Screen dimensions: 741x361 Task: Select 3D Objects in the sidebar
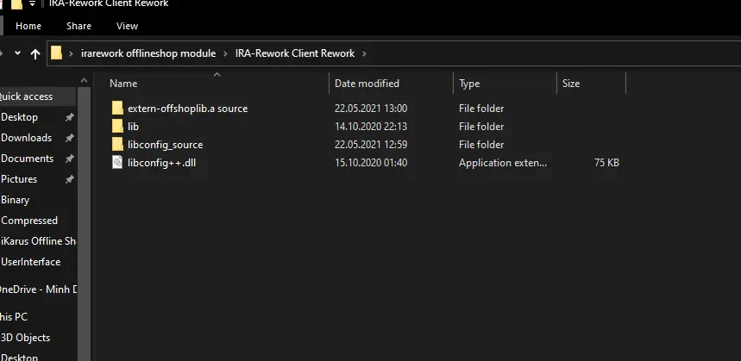click(x=25, y=338)
